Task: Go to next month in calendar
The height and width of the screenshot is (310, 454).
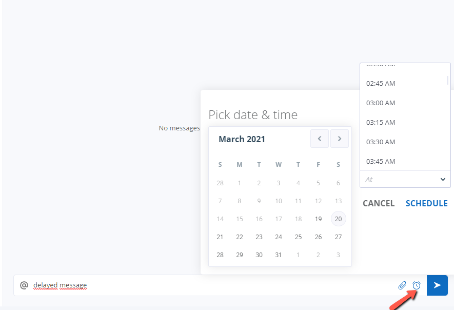Action: 339,139
